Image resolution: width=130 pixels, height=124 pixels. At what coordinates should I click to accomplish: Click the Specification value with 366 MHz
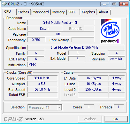tap(76, 47)
